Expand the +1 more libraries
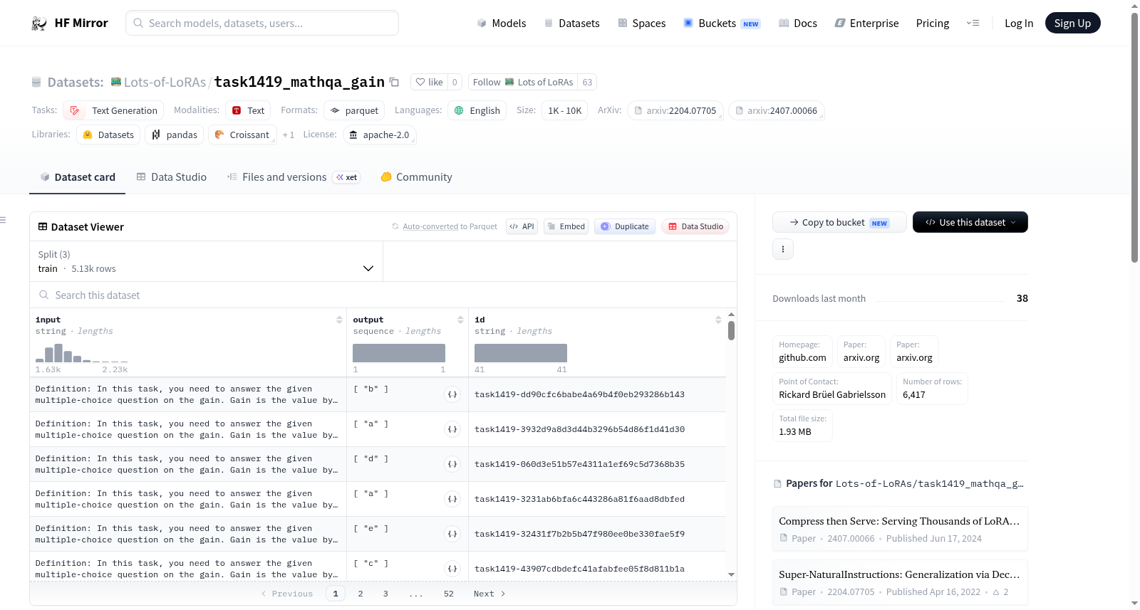The image size is (1140, 610). pyautogui.click(x=288, y=135)
